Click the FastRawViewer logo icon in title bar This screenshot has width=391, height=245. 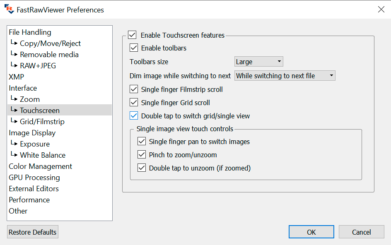(9, 10)
